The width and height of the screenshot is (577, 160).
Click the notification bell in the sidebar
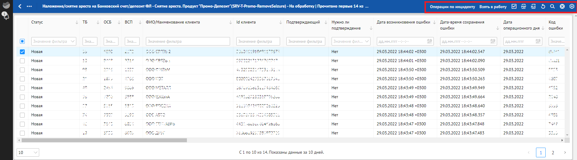(x=6, y=15)
